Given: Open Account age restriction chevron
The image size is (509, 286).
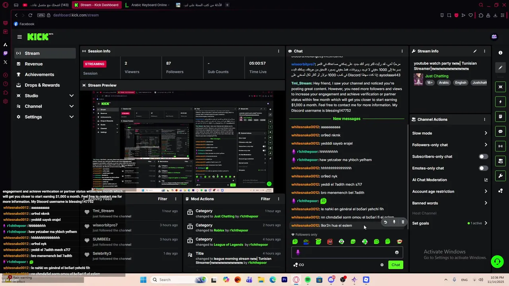Looking at the screenshot, I should (486, 191).
